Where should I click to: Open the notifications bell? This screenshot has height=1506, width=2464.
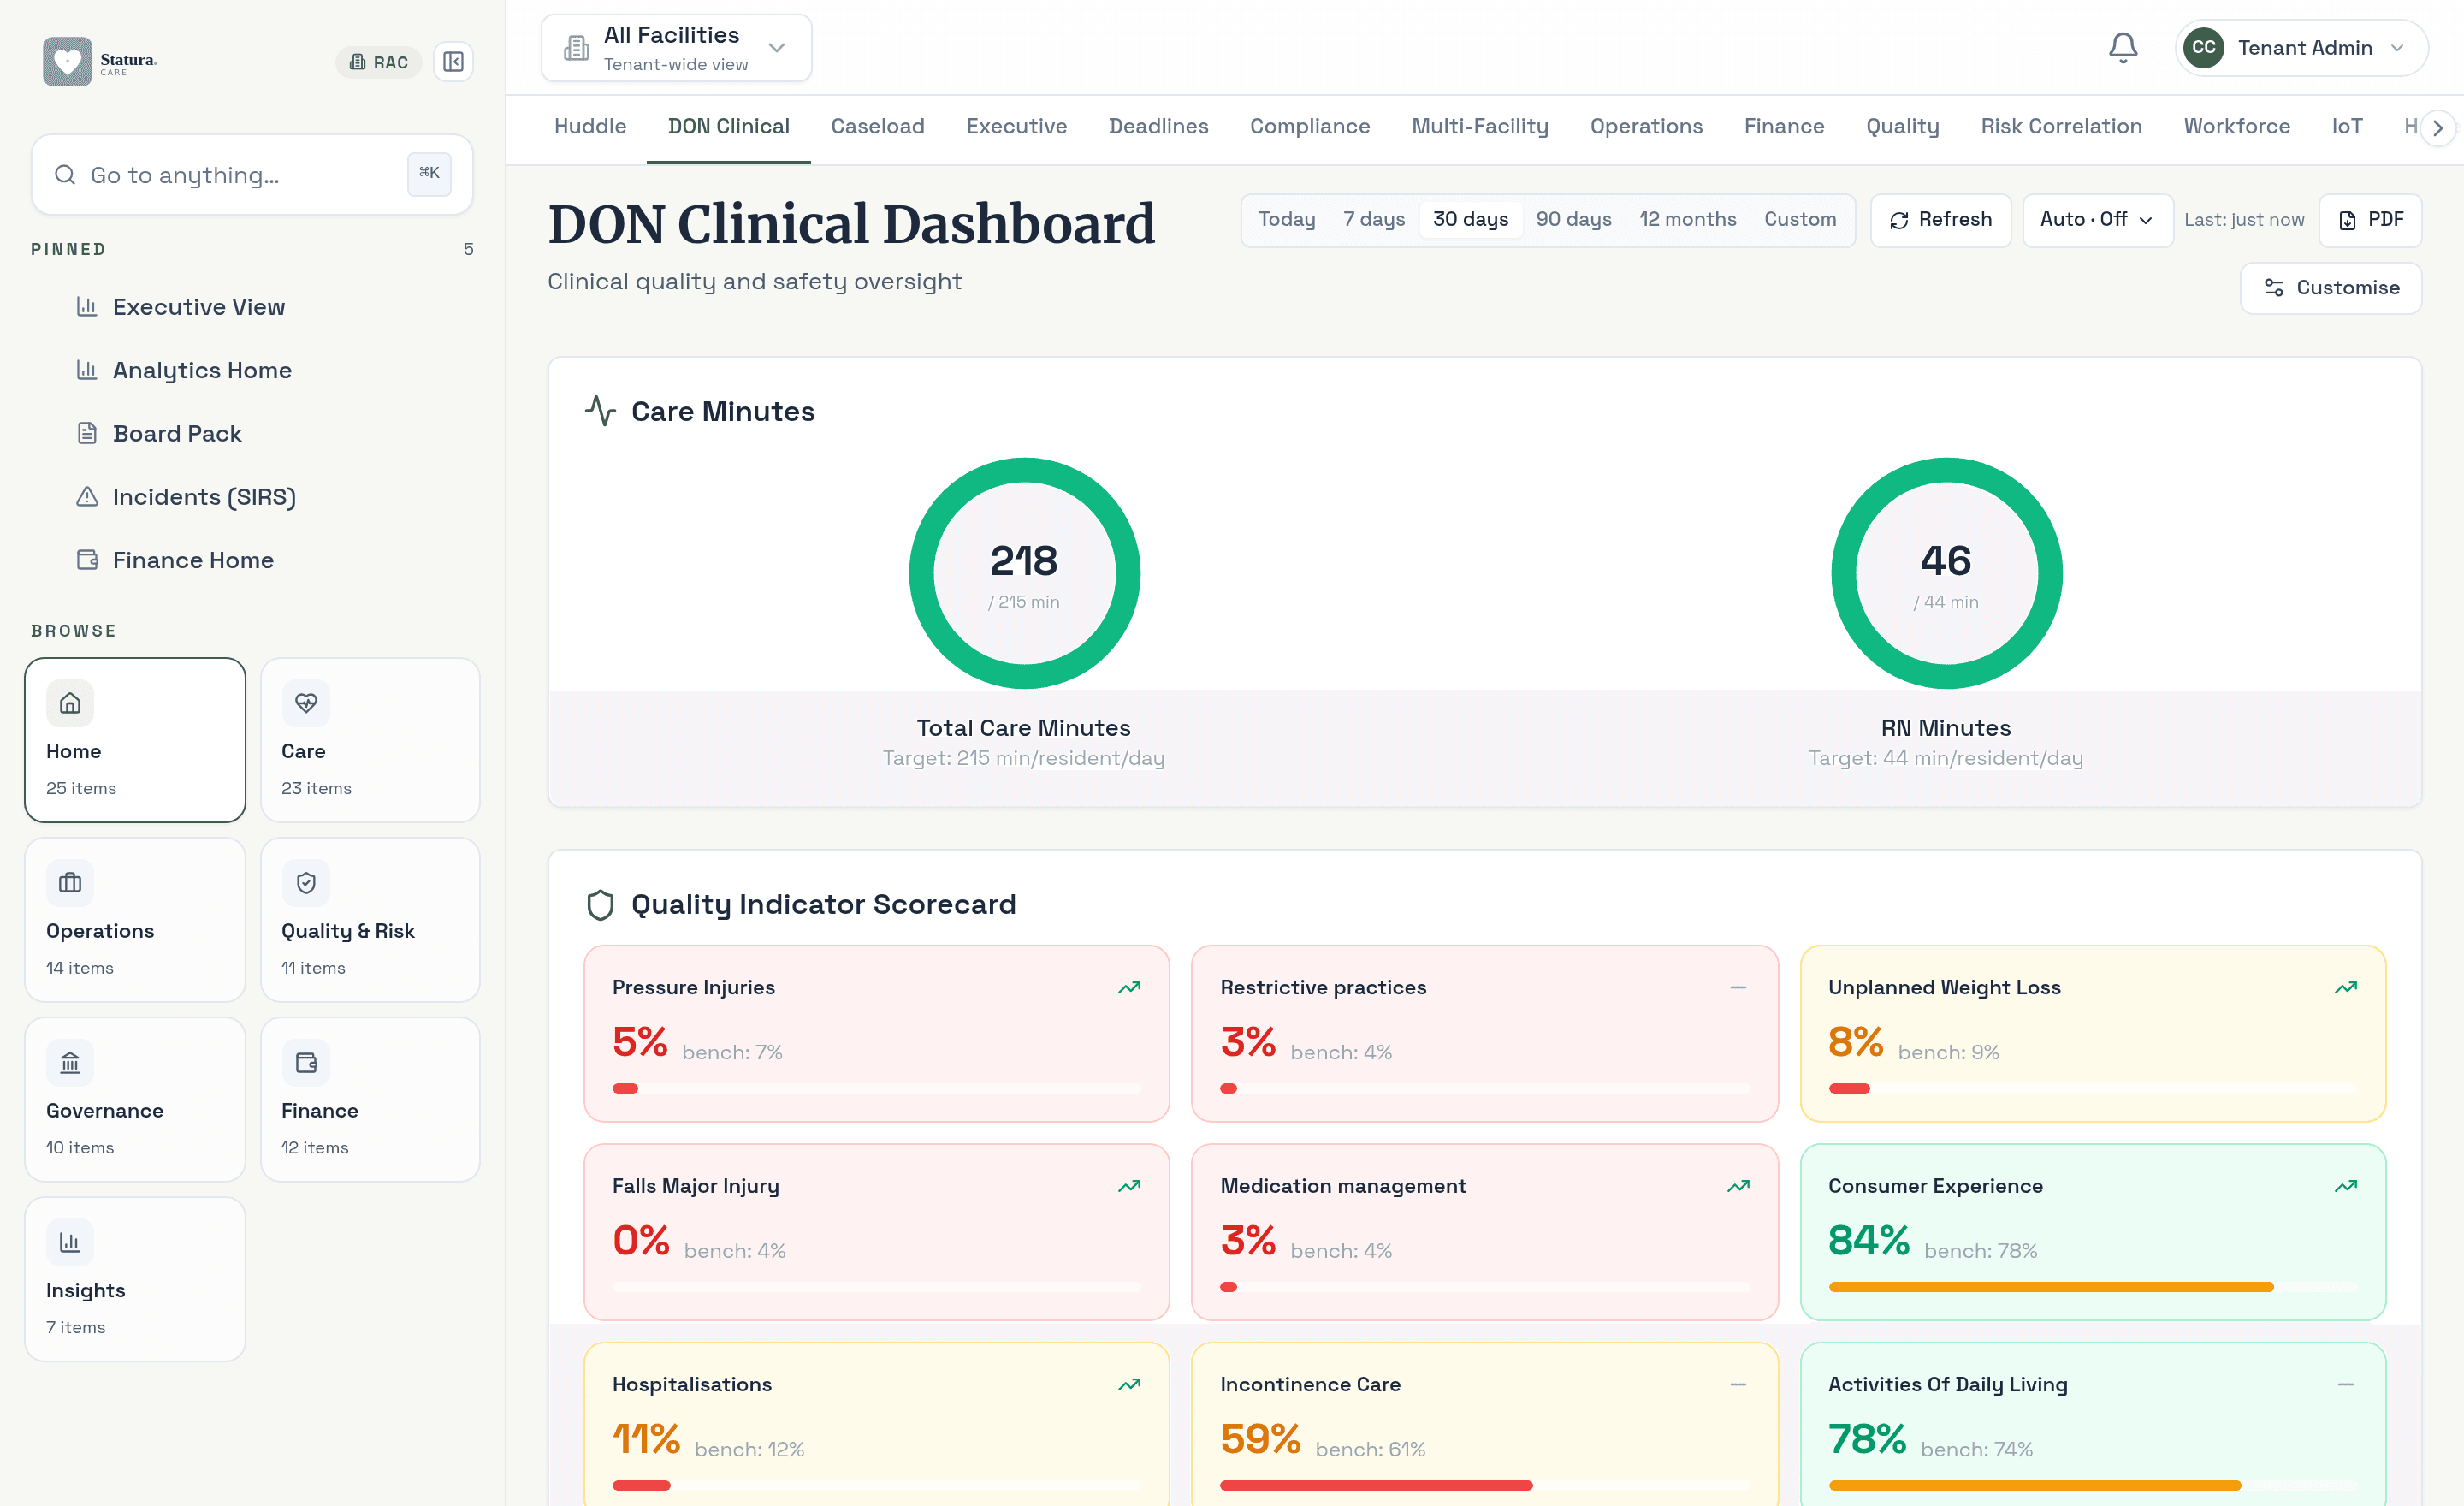2122,47
